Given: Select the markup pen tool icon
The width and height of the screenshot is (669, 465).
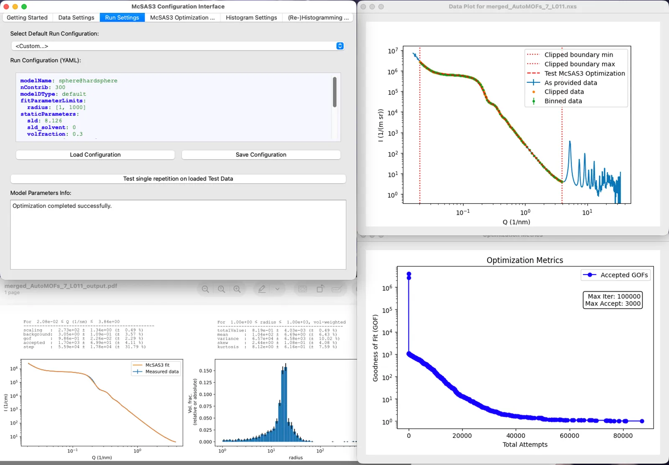Looking at the screenshot, I should (x=262, y=289).
